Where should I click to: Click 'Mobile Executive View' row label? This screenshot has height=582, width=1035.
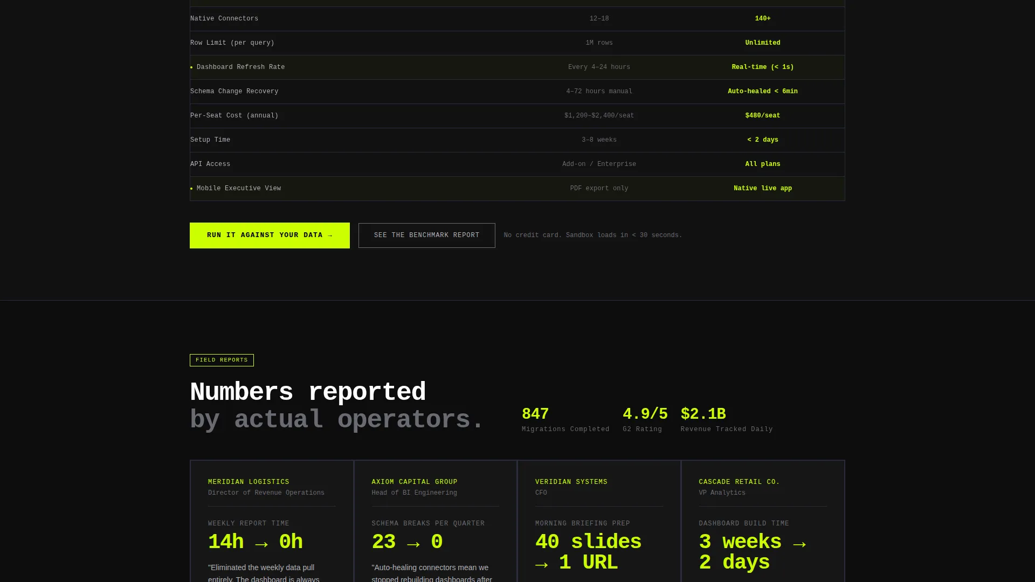238,189
